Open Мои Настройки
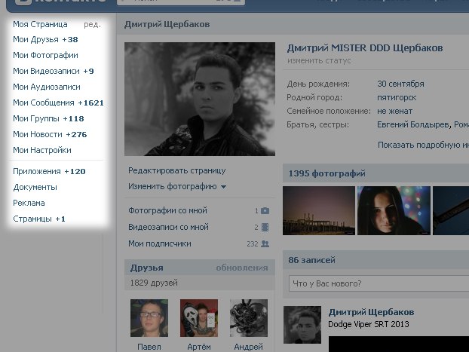Viewport: 469px width, 352px height. pyautogui.click(x=42, y=150)
